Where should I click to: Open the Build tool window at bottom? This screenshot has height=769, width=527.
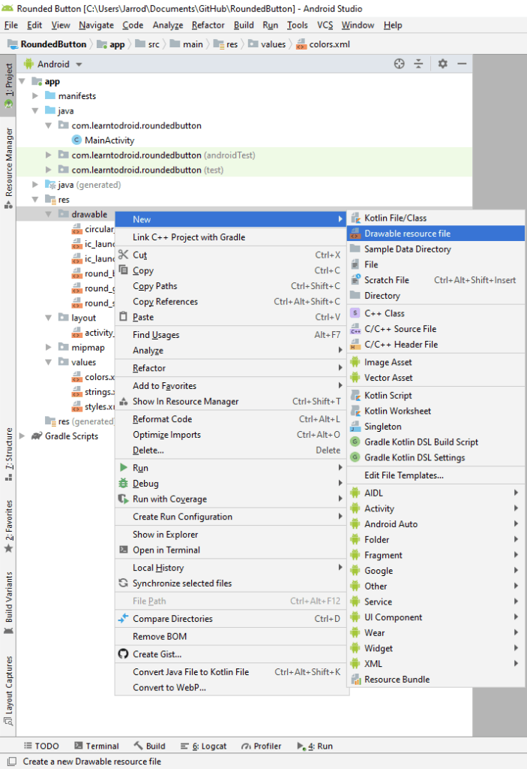point(150,746)
